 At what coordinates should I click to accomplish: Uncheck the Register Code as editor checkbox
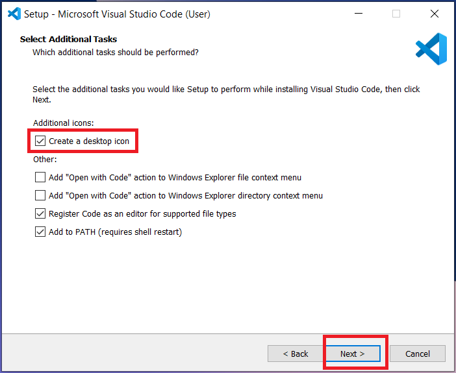(40, 213)
